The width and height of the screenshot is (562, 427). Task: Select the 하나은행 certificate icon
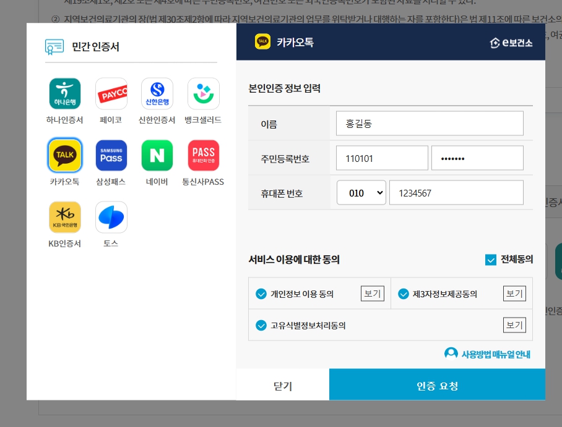click(63, 93)
